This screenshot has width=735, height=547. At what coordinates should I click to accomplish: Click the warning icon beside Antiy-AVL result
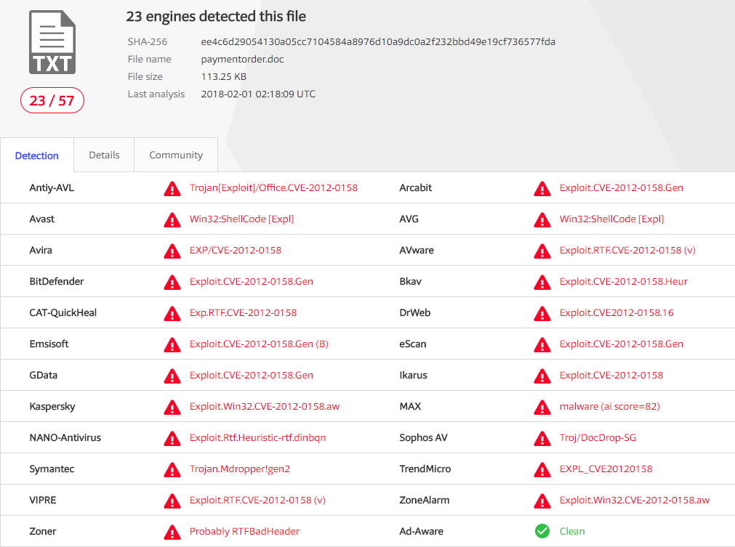[172, 188]
